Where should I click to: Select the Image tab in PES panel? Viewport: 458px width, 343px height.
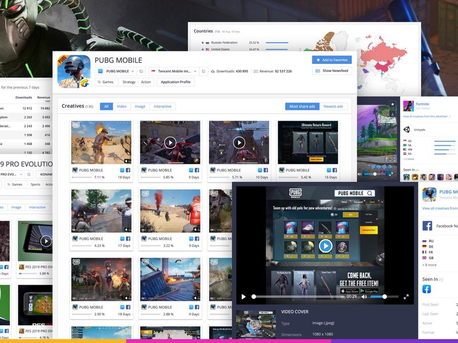pos(16,207)
